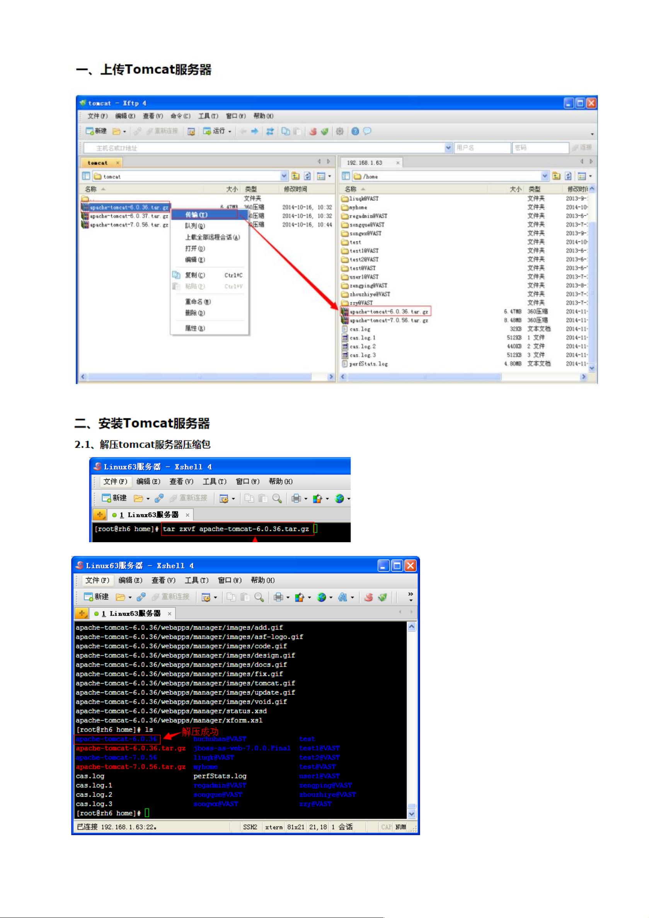Click the orange add-session button beside Linux63 tab

(x=82, y=613)
